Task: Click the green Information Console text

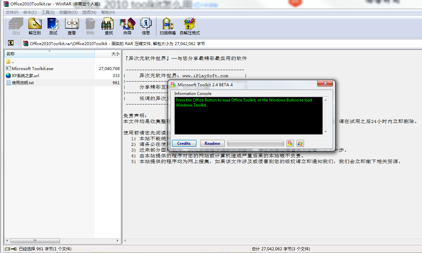Action: coord(244,102)
